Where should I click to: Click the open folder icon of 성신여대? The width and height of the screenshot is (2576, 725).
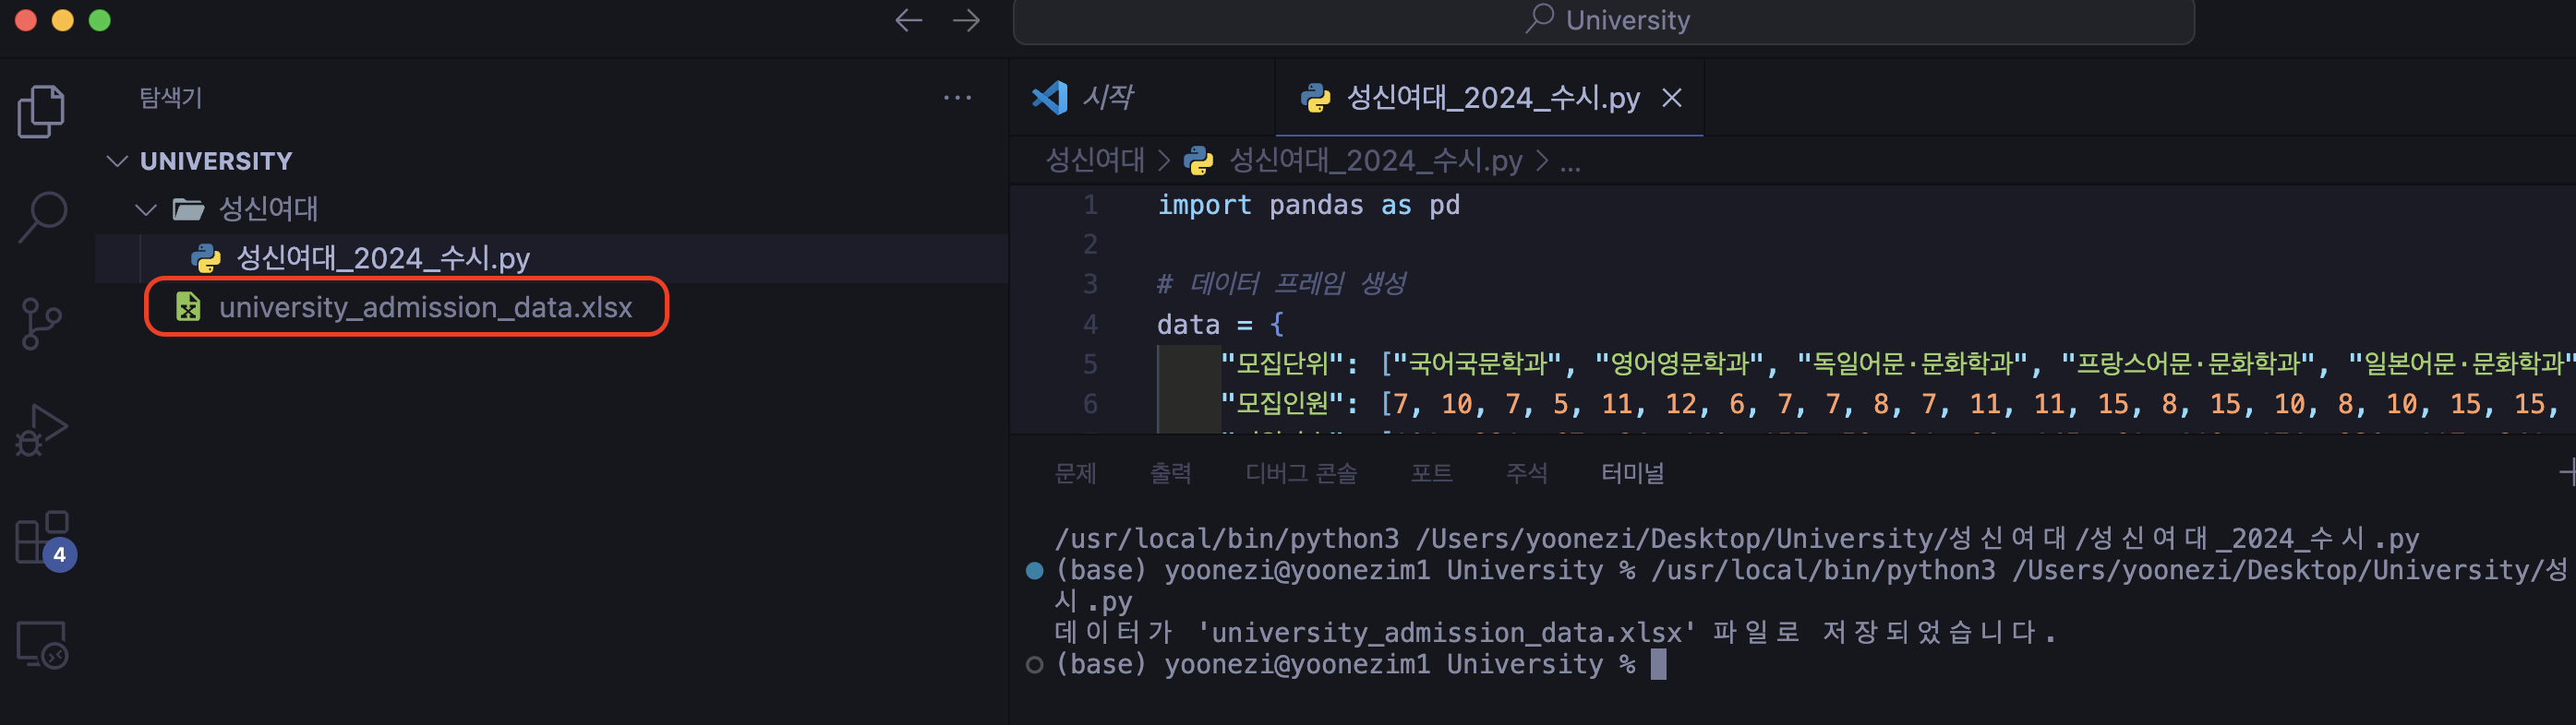188,209
